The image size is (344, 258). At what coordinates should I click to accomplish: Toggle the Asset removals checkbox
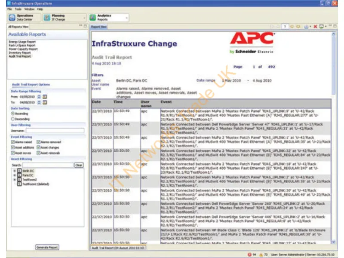(39, 153)
